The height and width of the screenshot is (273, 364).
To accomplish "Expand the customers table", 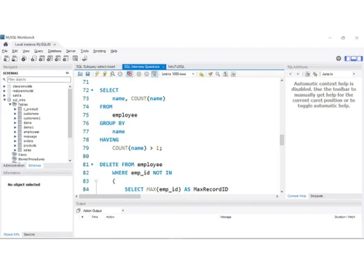I will click(x=15, y=114).
